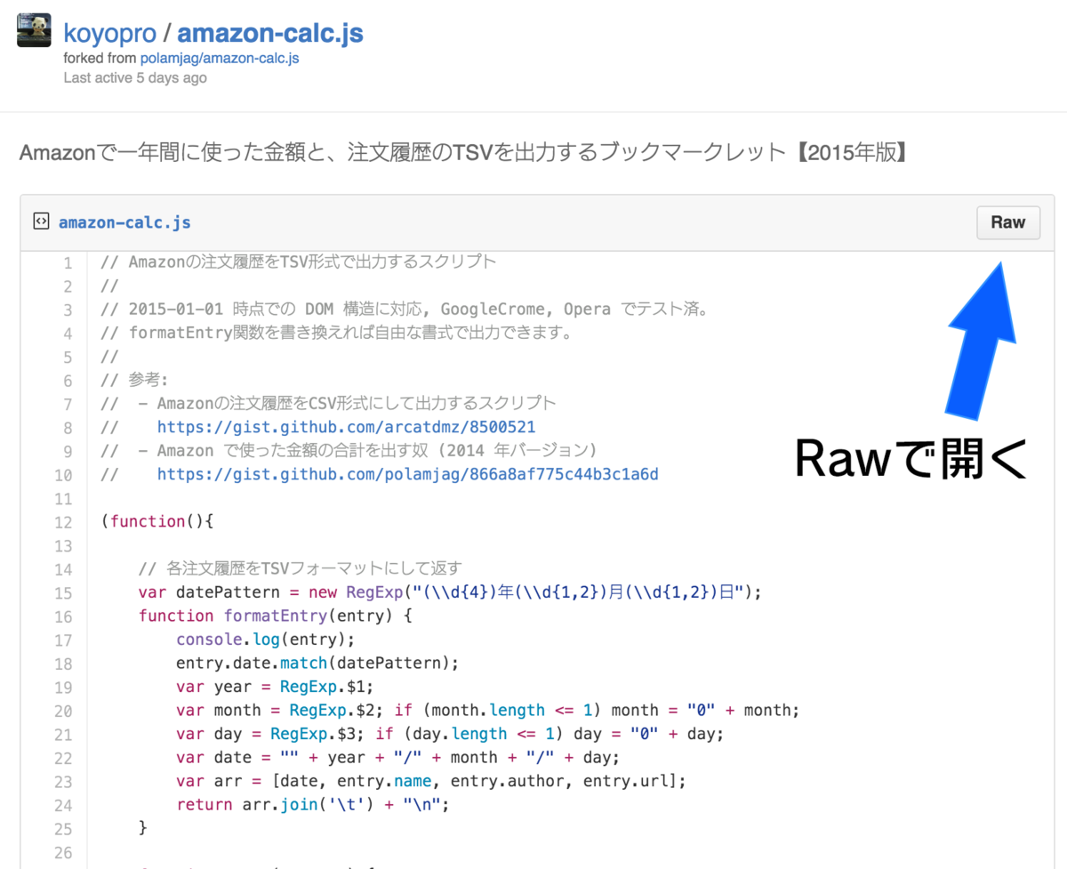Click the 'function formatEntry(entry) {' line
1067x869 pixels.
tap(276, 616)
